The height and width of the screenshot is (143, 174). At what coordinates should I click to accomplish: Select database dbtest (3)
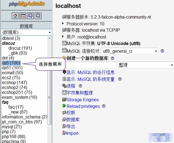tap(11, 38)
